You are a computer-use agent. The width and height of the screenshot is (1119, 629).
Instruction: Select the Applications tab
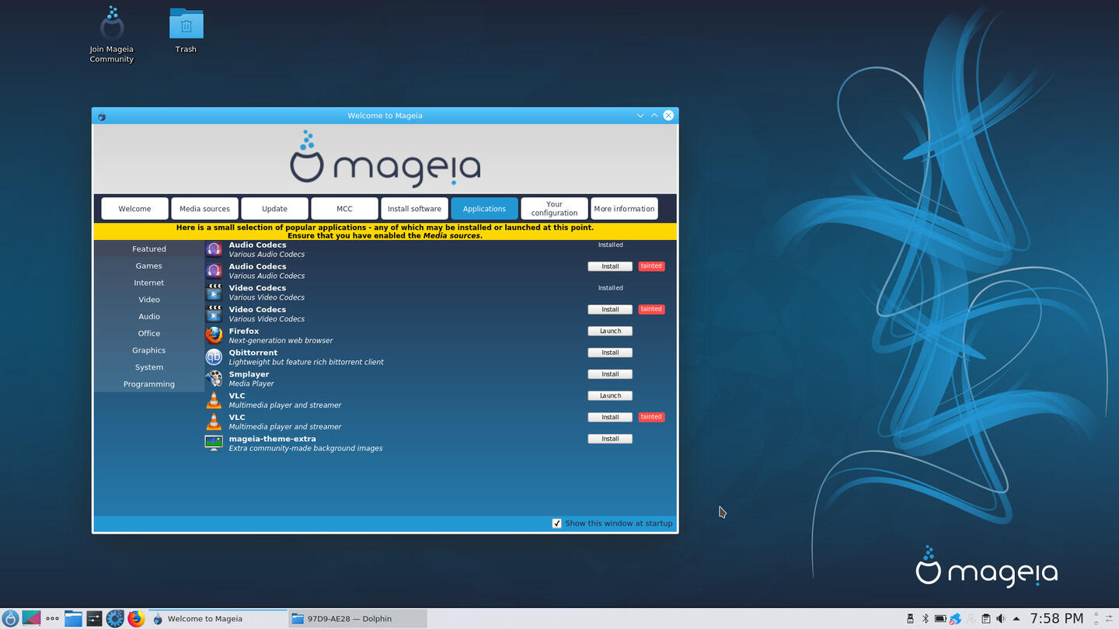coord(484,209)
